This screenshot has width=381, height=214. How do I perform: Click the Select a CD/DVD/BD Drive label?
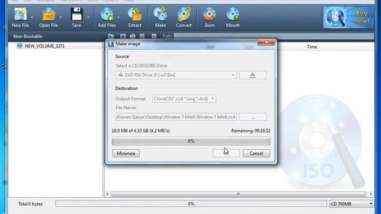[x=142, y=66]
